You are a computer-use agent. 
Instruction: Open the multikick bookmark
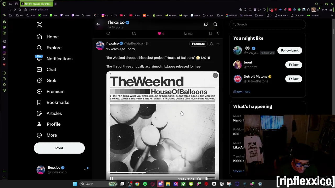[313, 15]
